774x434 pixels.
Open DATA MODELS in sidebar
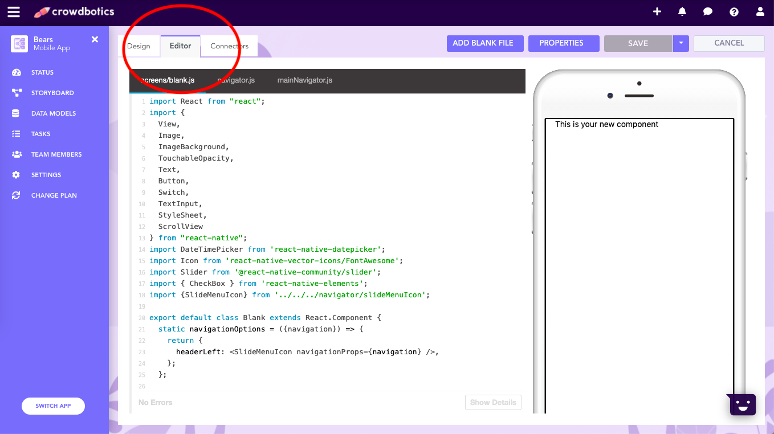pos(55,113)
